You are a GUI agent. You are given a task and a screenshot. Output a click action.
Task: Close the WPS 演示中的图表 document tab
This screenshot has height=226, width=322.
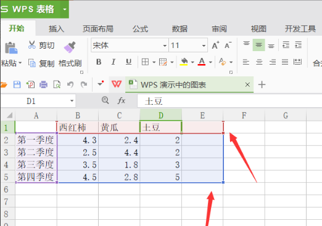click(x=247, y=84)
